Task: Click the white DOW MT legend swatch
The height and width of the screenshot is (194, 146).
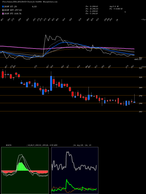Action: tap(3, 10)
